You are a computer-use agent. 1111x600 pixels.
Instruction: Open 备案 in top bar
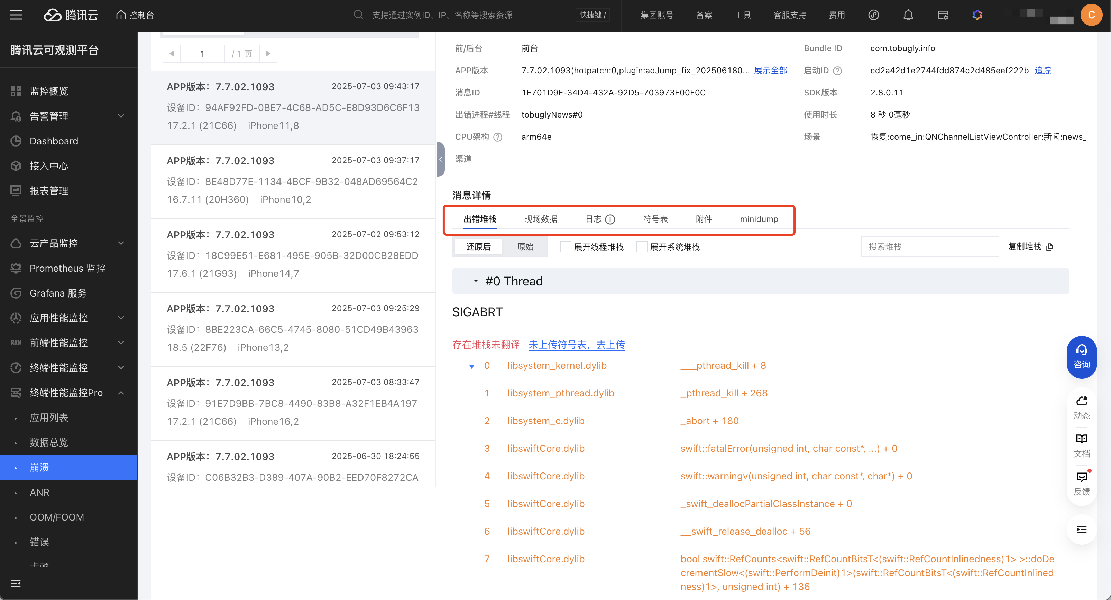tap(704, 15)
